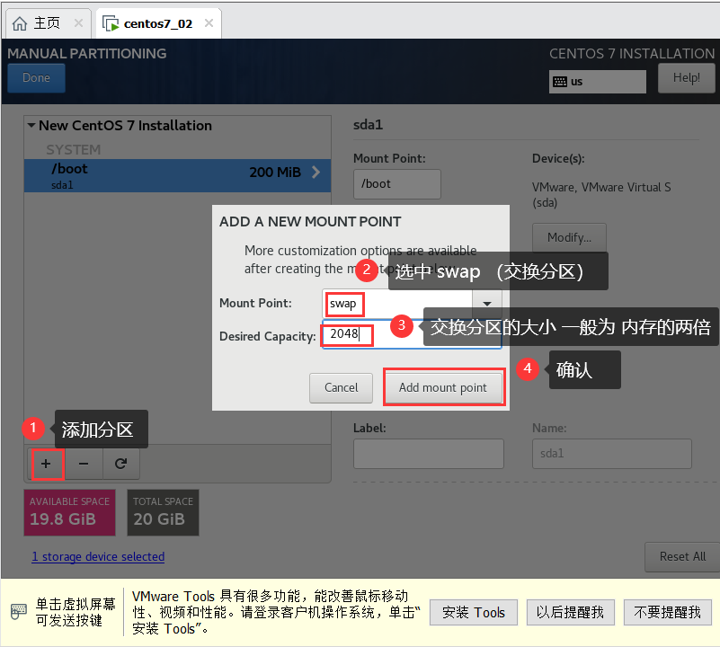Select the /boot sda1 partition row
This screenshot has height=647, width=720.
pos(177,175)
